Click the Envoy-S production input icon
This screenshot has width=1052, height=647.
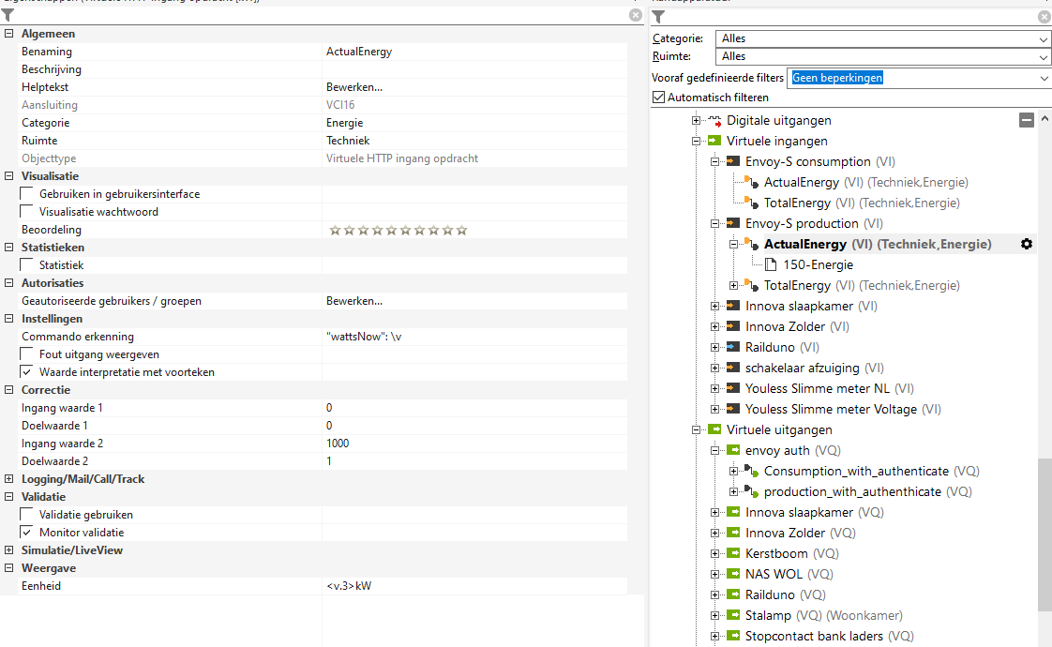733,223
